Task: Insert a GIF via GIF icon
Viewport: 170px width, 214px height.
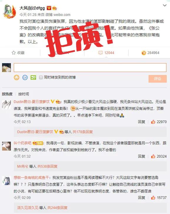Action: [25, 78]
